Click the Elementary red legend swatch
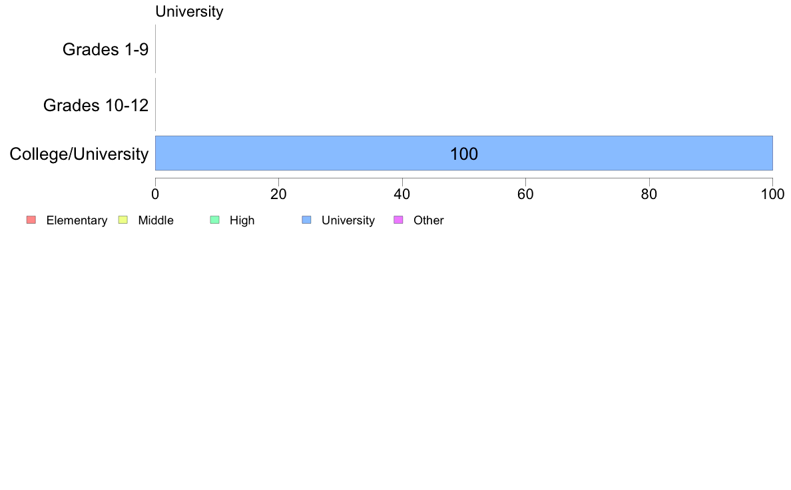 tap(31, 220)
